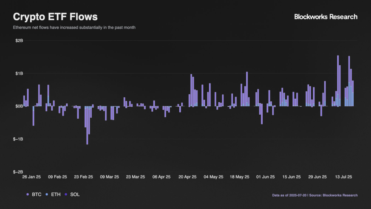Select the 26 Jan 25 date label
This screenshot has height=209, width=371.
click(32, 177)
